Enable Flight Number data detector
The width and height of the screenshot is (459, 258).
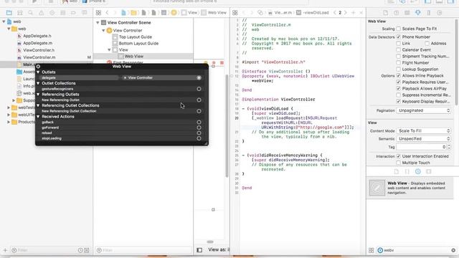tap(399, 62)
